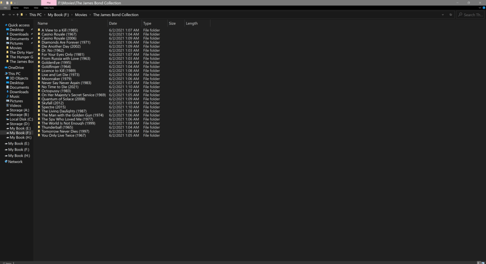Navigate to Movies in breadcrumb
The height and width of the screenshot is (264, 486).
pyautogui.click(x=81, y=15)
